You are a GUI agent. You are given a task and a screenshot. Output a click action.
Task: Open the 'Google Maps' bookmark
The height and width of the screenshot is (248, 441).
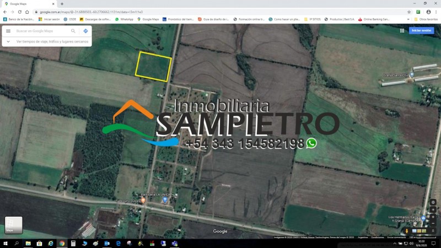(148, 19)
